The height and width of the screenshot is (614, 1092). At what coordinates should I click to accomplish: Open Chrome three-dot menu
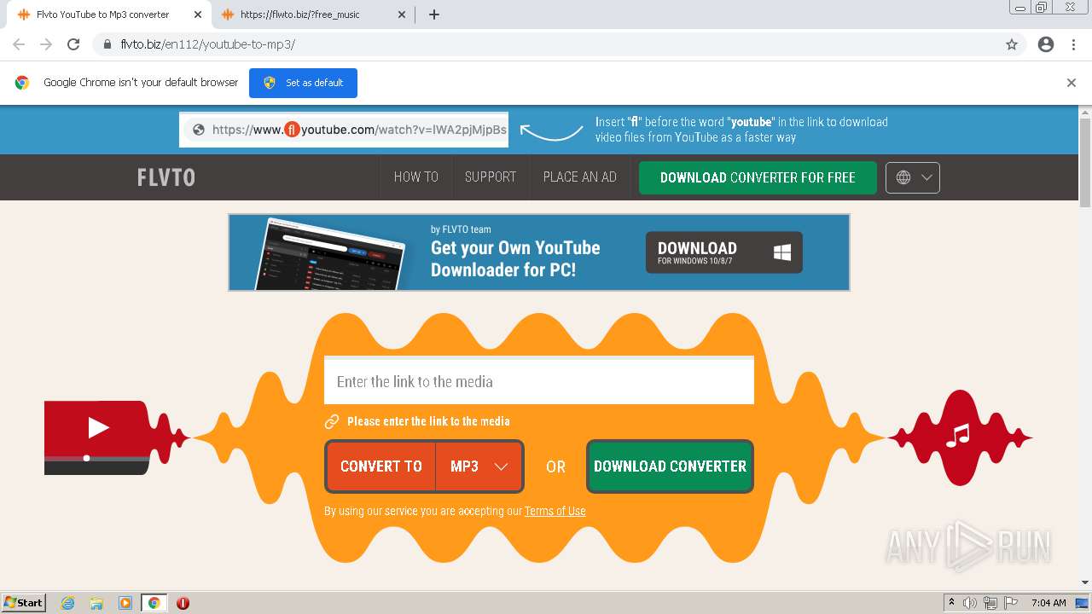click(1073, 44)
